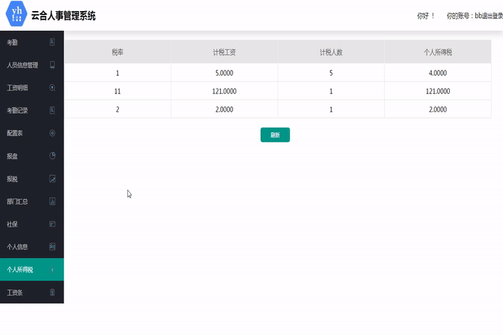Click the 人员信息管理 phone icon

tap(52, 65)
